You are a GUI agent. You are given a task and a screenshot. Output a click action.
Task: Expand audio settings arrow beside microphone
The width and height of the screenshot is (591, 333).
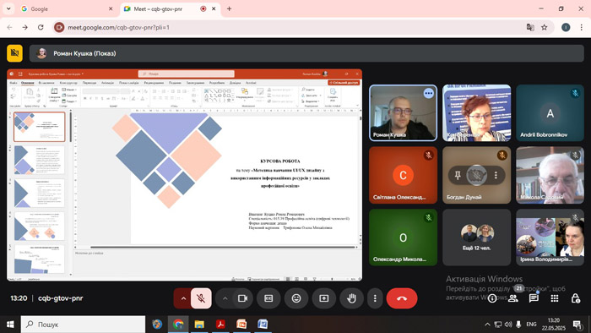click(x=183, y=298)
